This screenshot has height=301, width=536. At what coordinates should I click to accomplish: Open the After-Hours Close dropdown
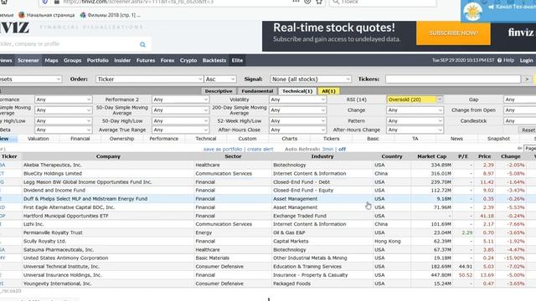click(x=297, y=130)
